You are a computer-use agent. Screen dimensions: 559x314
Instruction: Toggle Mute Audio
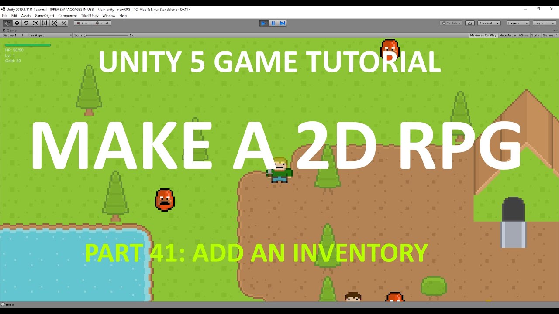pos(507,35)
